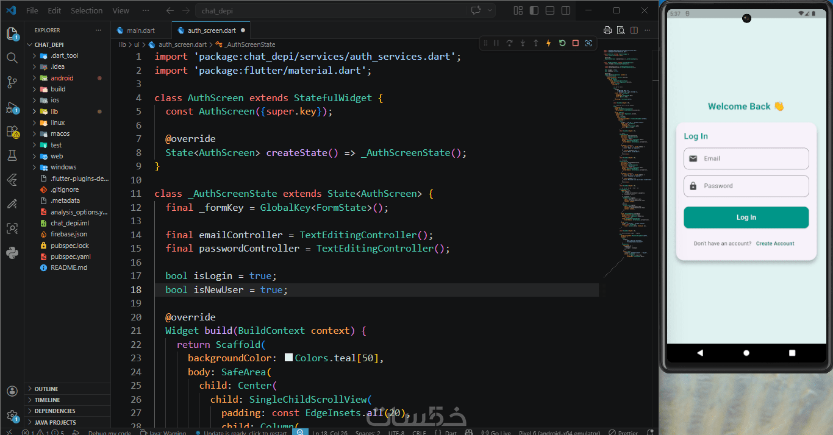
Task: Expand the DEPENDENCIES section
Action: pyautogui.click(x=68, y=411)
